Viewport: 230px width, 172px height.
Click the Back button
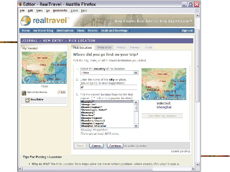pos(80,146)
